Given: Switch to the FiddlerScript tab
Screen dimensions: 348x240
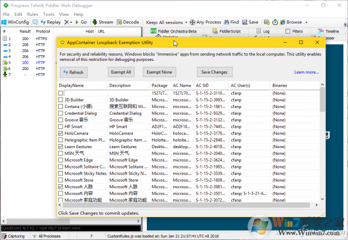Looking at the screenshot, I should pyautogui.click(x=230, y=31).
